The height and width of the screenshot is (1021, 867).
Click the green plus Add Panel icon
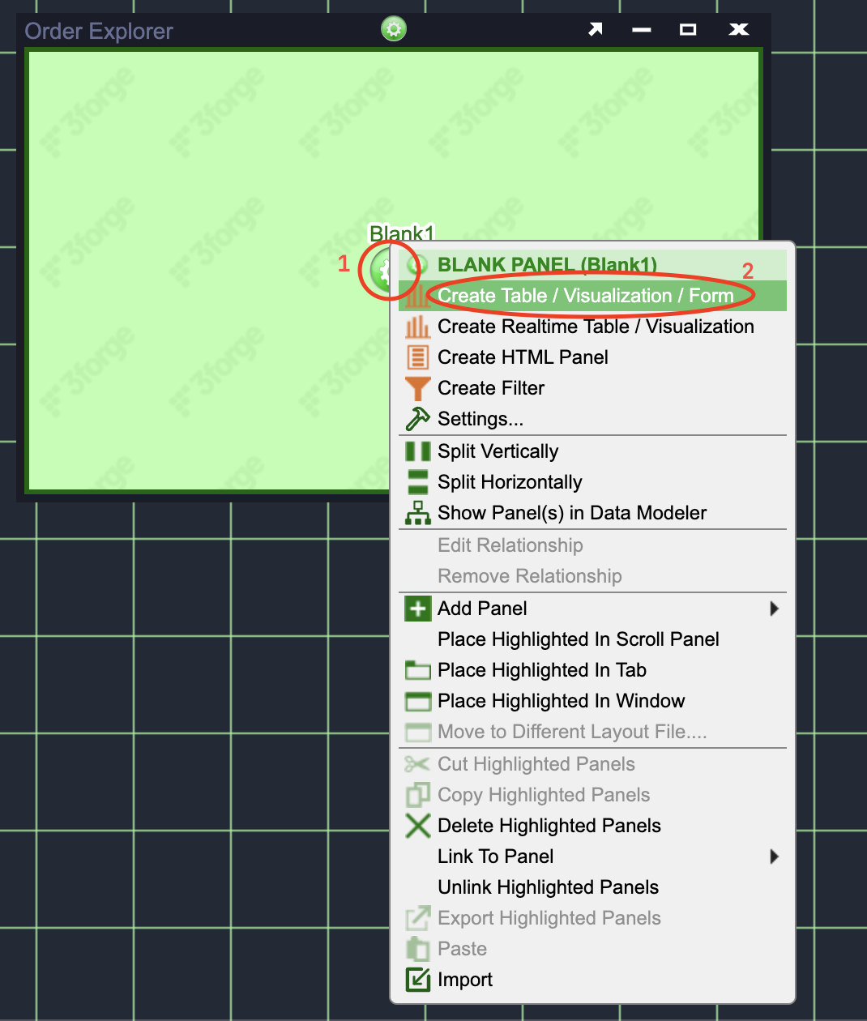coord(417,609)
